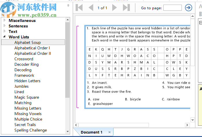Click word bank entry 'grasshopper'
Image resolution: width=202 pixels, height=137 pixels.
(x=103, y=104)
